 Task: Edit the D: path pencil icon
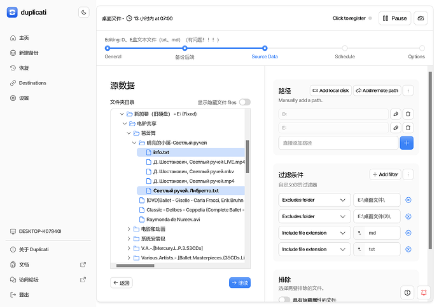pyautogui.click(x=396, y=114)
